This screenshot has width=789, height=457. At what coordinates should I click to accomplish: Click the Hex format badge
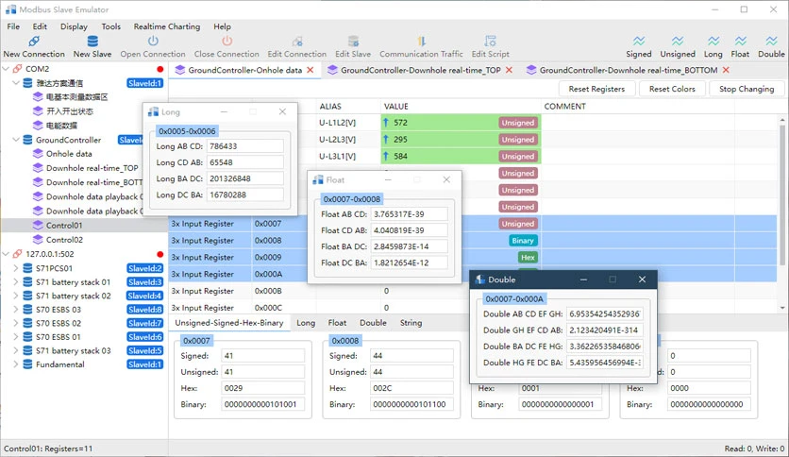pos(528,257)
